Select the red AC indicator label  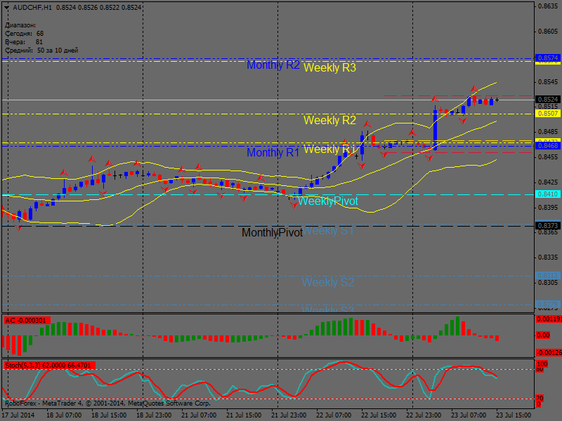(x=27, y=321)
